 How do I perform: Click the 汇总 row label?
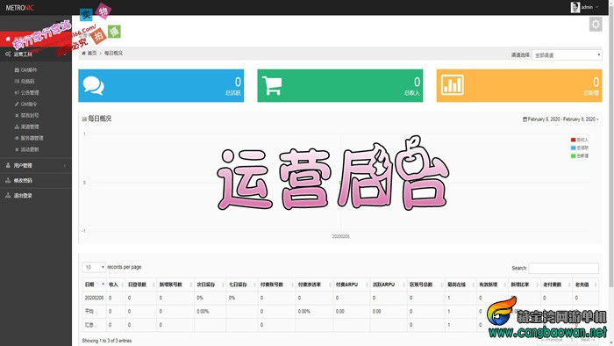[89, 325]
